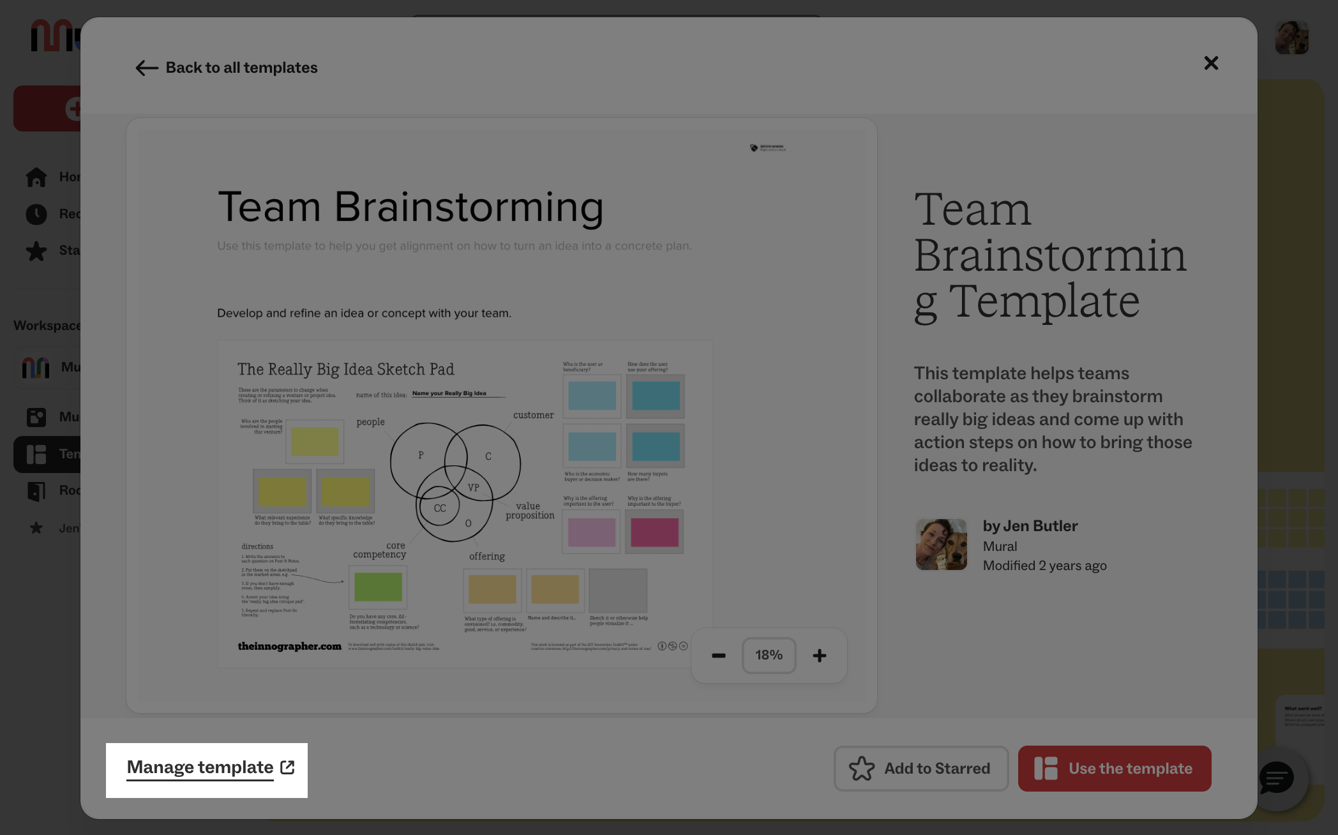Open the Murals icon in sidebar
Image resolution: width=1338 pixels, height=835 pixels.
click(36, 417)
